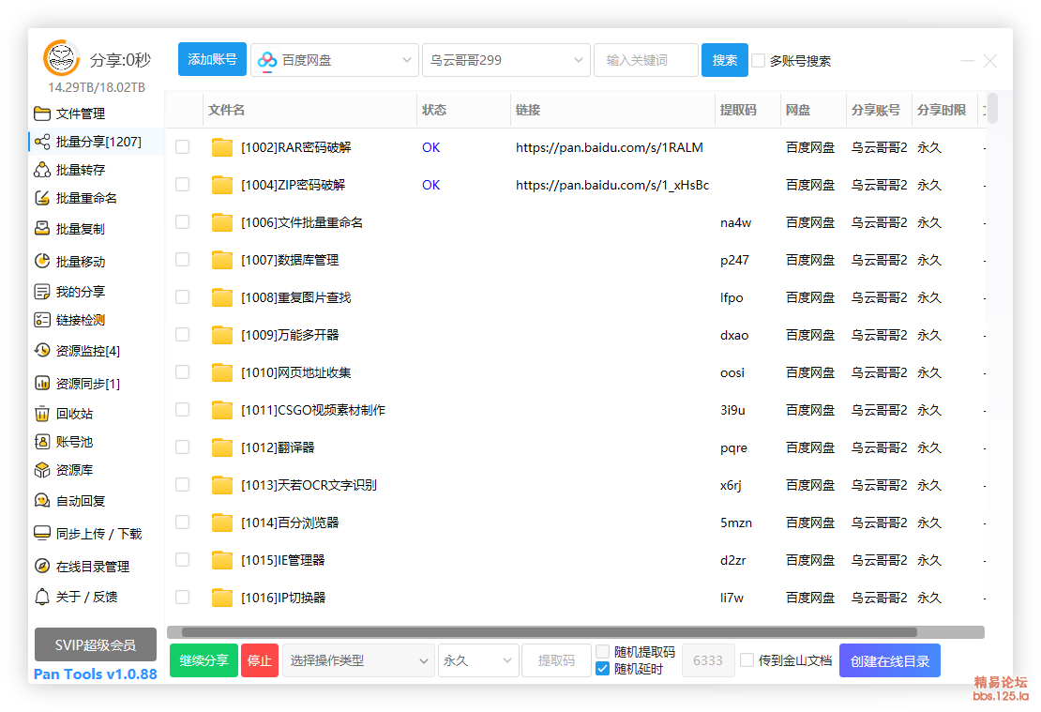Open the 百度网盘 cloud drive selector
Image resolution: width=1041 pixels, height=712 pixels.
click(x=334, y=60)
